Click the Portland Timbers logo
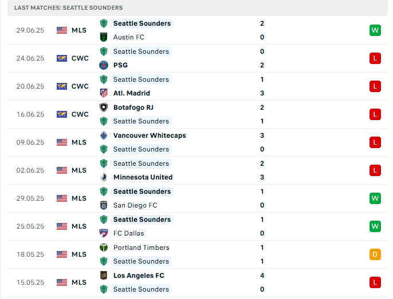The height and width of the screenshot is (299, 393). (x=104, y=248)
